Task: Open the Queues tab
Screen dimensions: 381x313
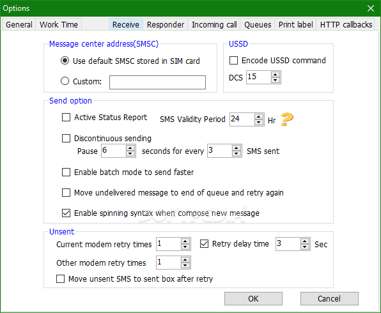Action: coord(258,24)
